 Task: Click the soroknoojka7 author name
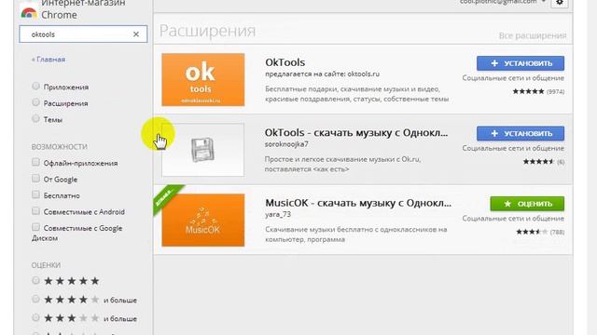pyautogui.click(x=286, y=144)
